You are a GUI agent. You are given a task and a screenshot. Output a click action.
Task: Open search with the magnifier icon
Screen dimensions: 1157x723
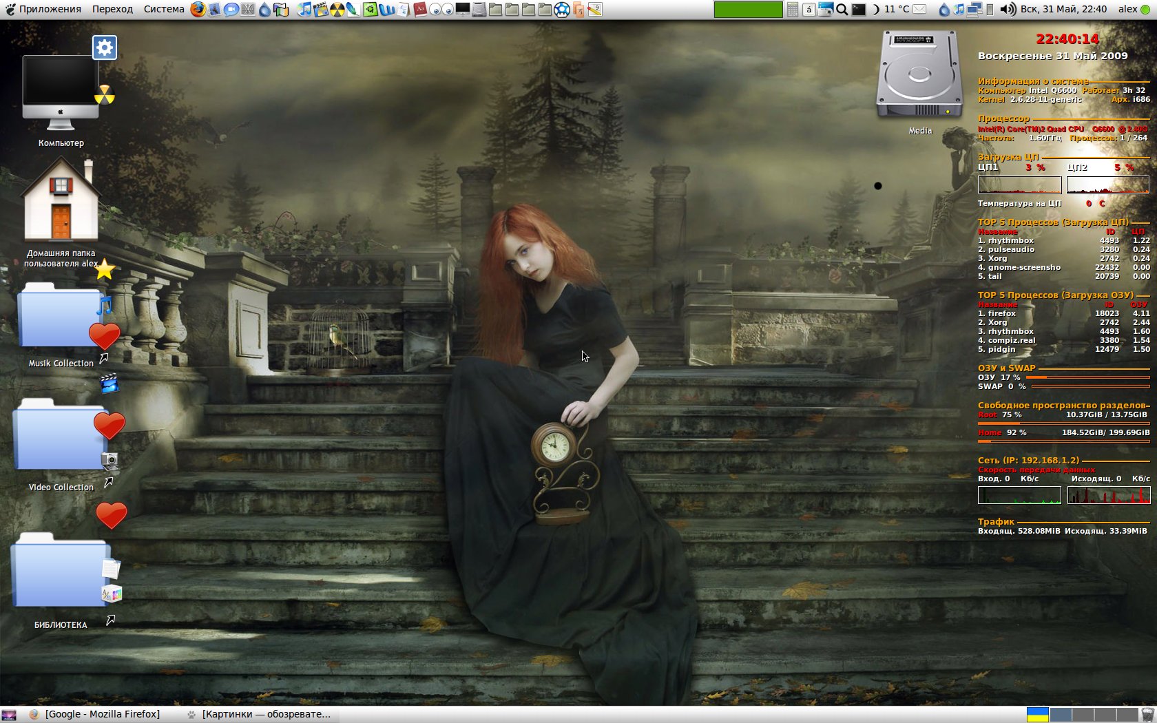pos(842,10)
